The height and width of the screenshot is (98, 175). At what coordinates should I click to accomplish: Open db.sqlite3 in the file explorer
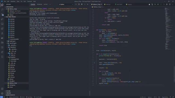click(12, 81)
